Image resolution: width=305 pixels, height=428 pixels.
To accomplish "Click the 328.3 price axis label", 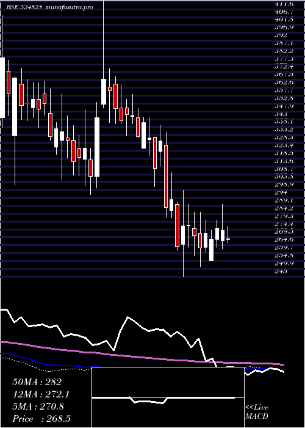I will click(x=284, y=138).
